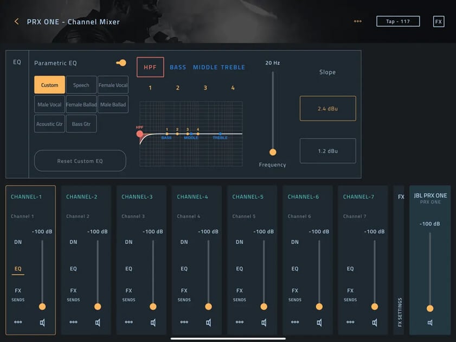
Task: Open FX Sends on Channel-6
Action: [x=295, y=295]
